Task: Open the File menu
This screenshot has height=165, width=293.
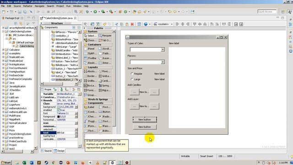Action: coord(3,6)
